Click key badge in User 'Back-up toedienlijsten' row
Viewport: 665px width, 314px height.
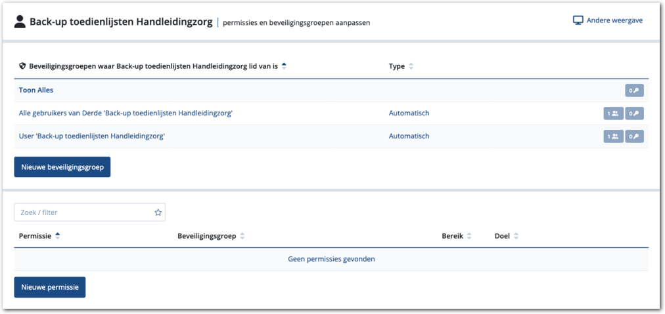634,136
